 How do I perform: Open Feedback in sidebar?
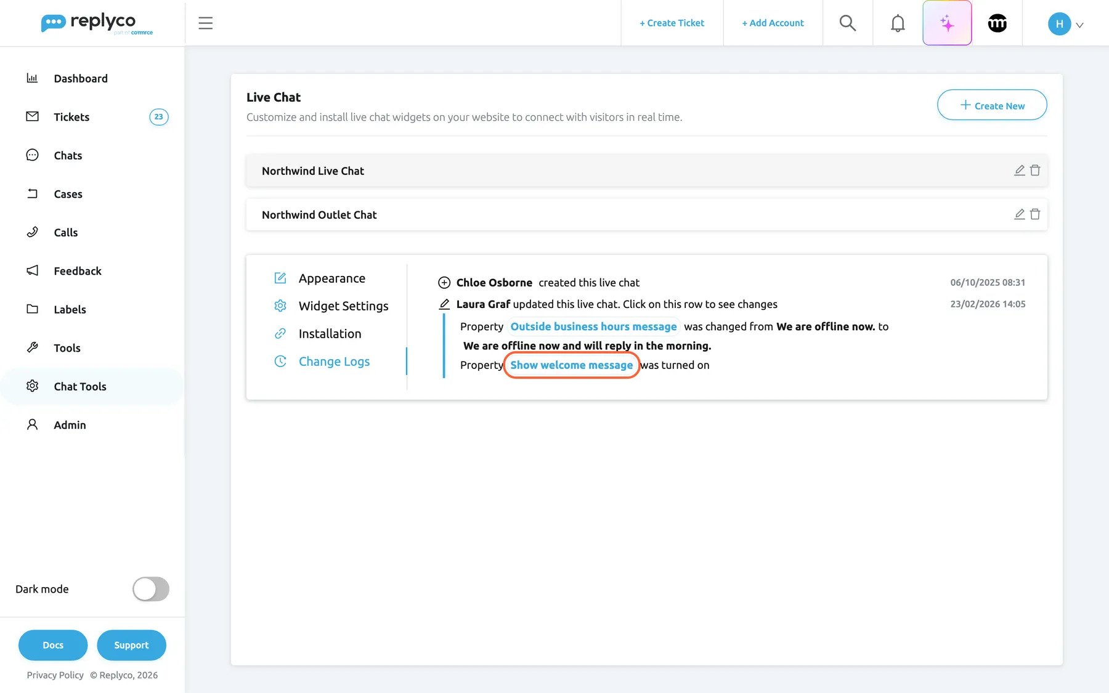coord(92,271)
